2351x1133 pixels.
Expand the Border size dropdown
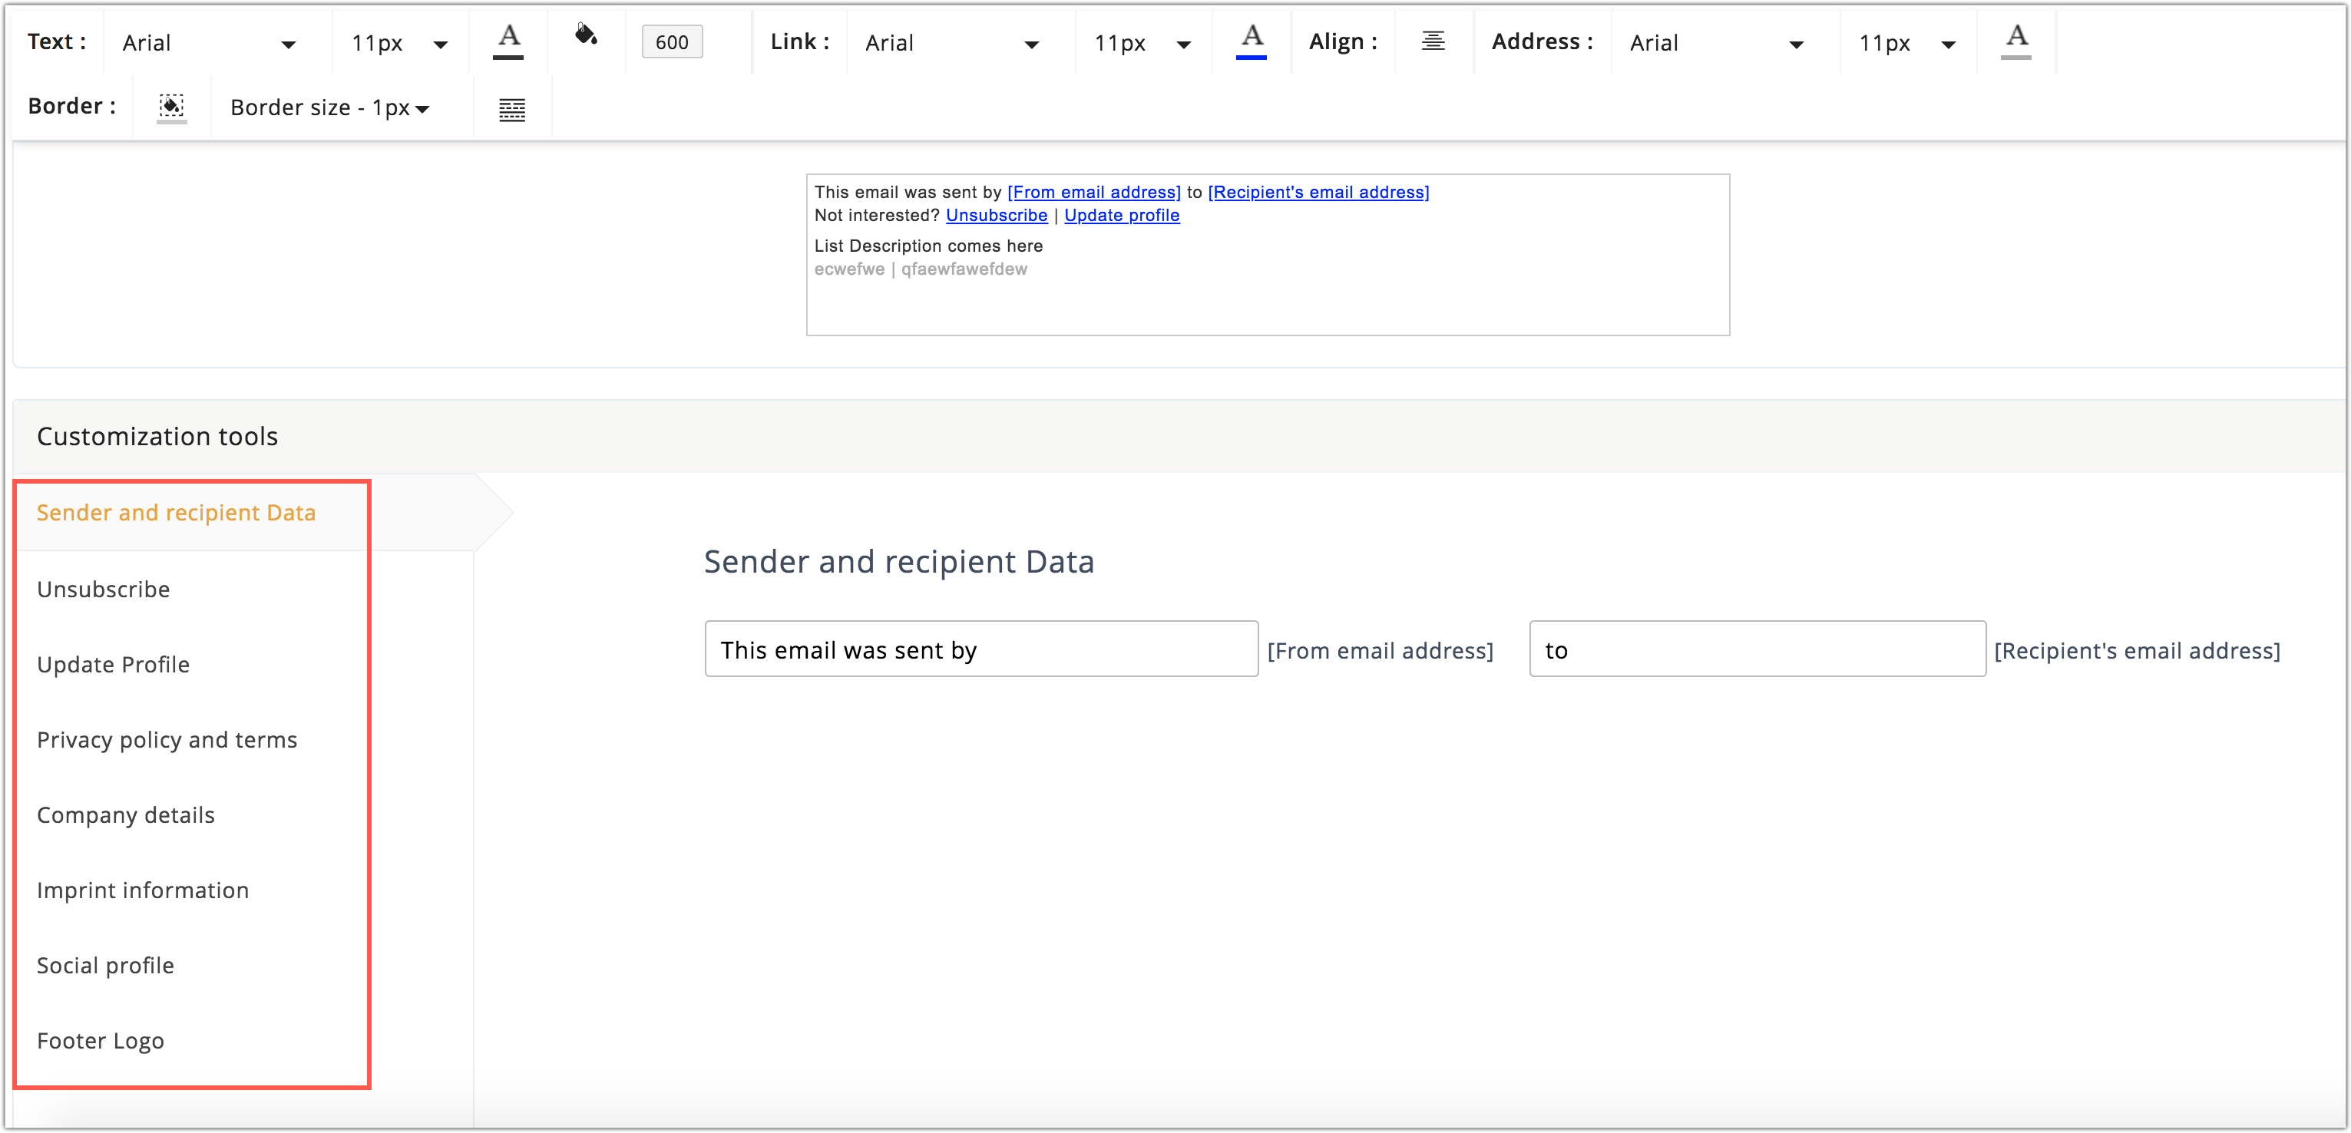329,107
